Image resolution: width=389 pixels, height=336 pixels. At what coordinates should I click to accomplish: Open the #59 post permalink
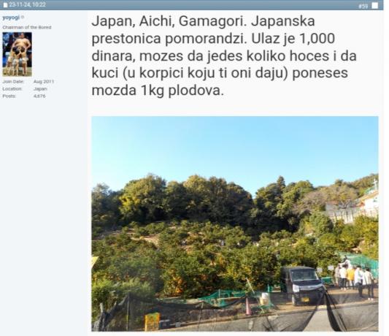tap(363, 6)
